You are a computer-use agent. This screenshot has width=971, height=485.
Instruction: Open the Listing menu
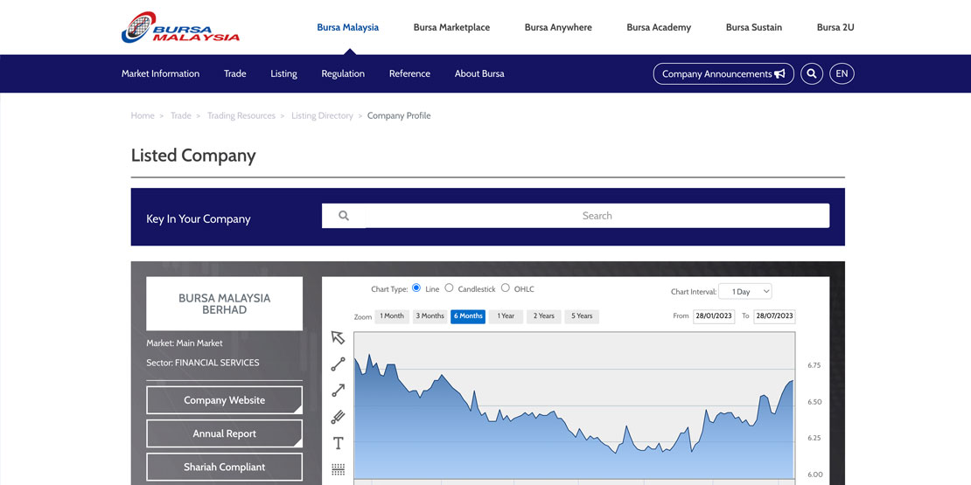pyautogui.click(x=283, y=73)
